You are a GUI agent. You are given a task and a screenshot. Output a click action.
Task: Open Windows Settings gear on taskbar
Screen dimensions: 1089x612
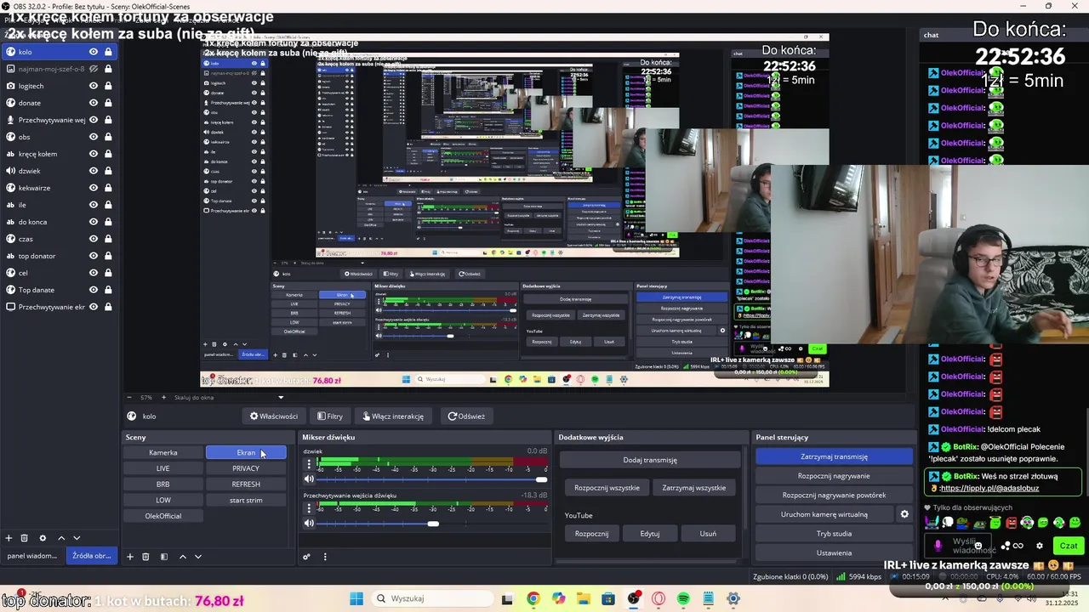(x=733, y=598)
